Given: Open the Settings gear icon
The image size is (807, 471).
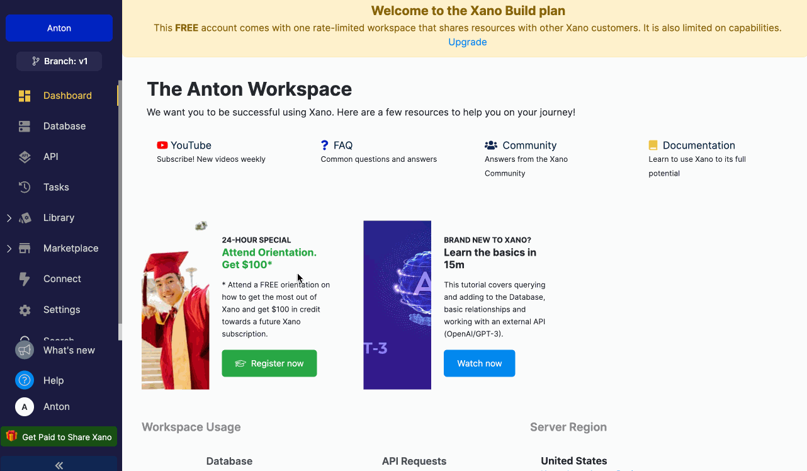Looking at the screenshot, I should [25, 310].
